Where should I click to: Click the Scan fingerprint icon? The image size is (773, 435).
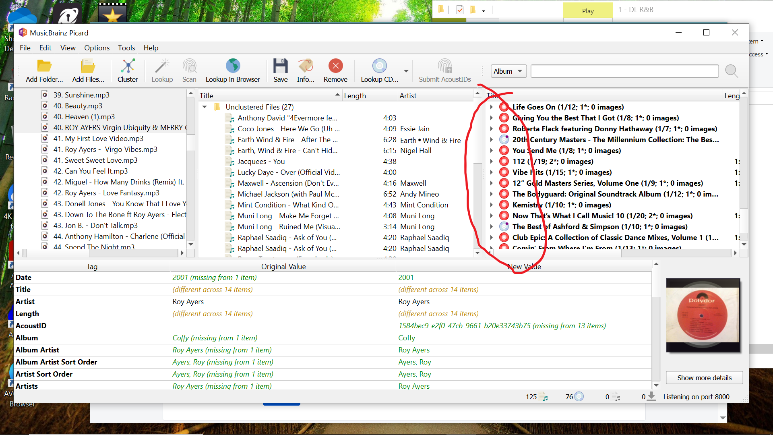coord(189,66)
